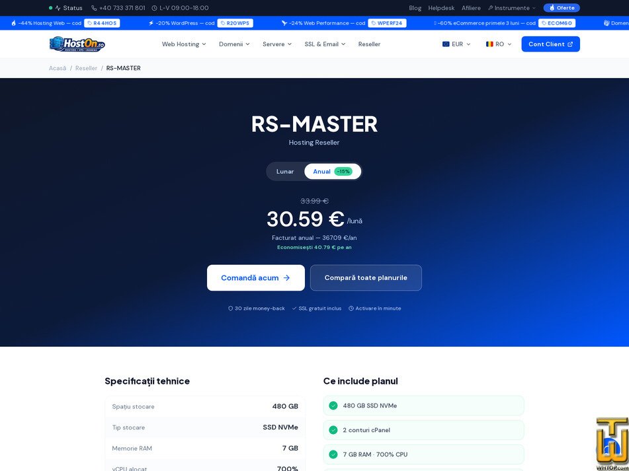Image resolution: width=629 pixels, height=471 pixels.
Task: Click the lightning icon before -20% WordPress
Action: pyautogui.click(x=151, y=23)
